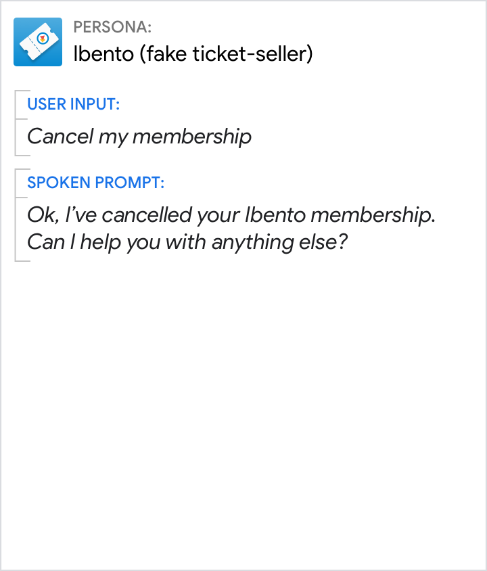Click the empty white area below the spoken prompt
The height and width of the screenshot is (571, 487).
point(243,406)
